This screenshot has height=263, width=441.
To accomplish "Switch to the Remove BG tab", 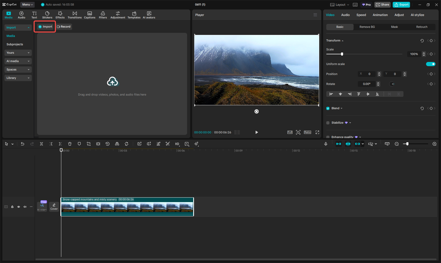I will pyautogui.click(x=367, y=27).
